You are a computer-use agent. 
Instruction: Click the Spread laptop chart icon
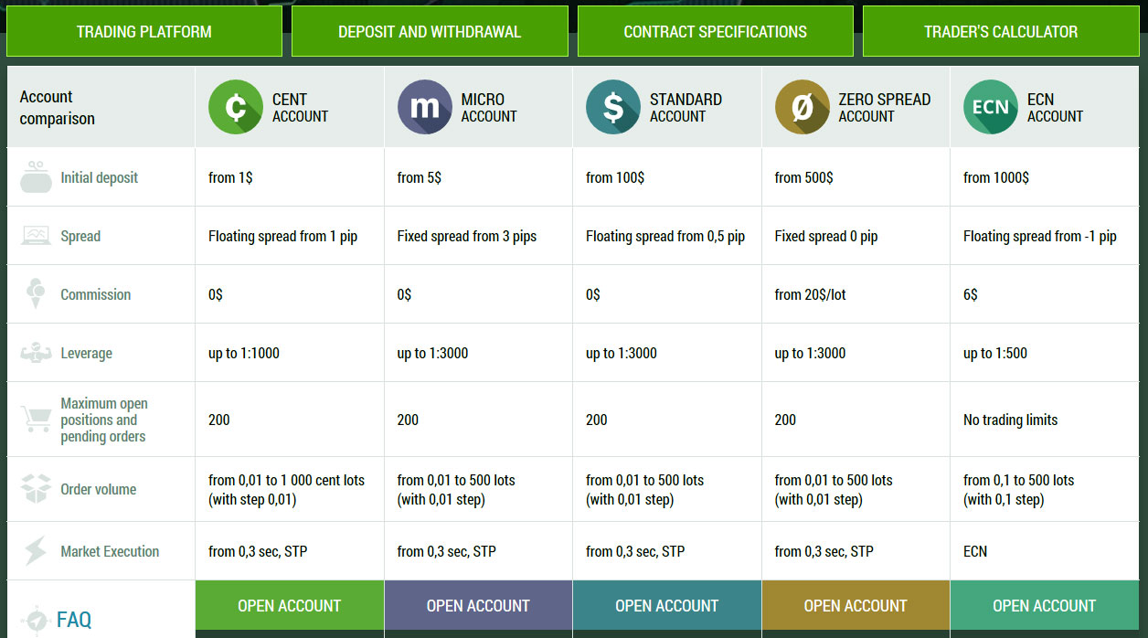click(36, 236)
